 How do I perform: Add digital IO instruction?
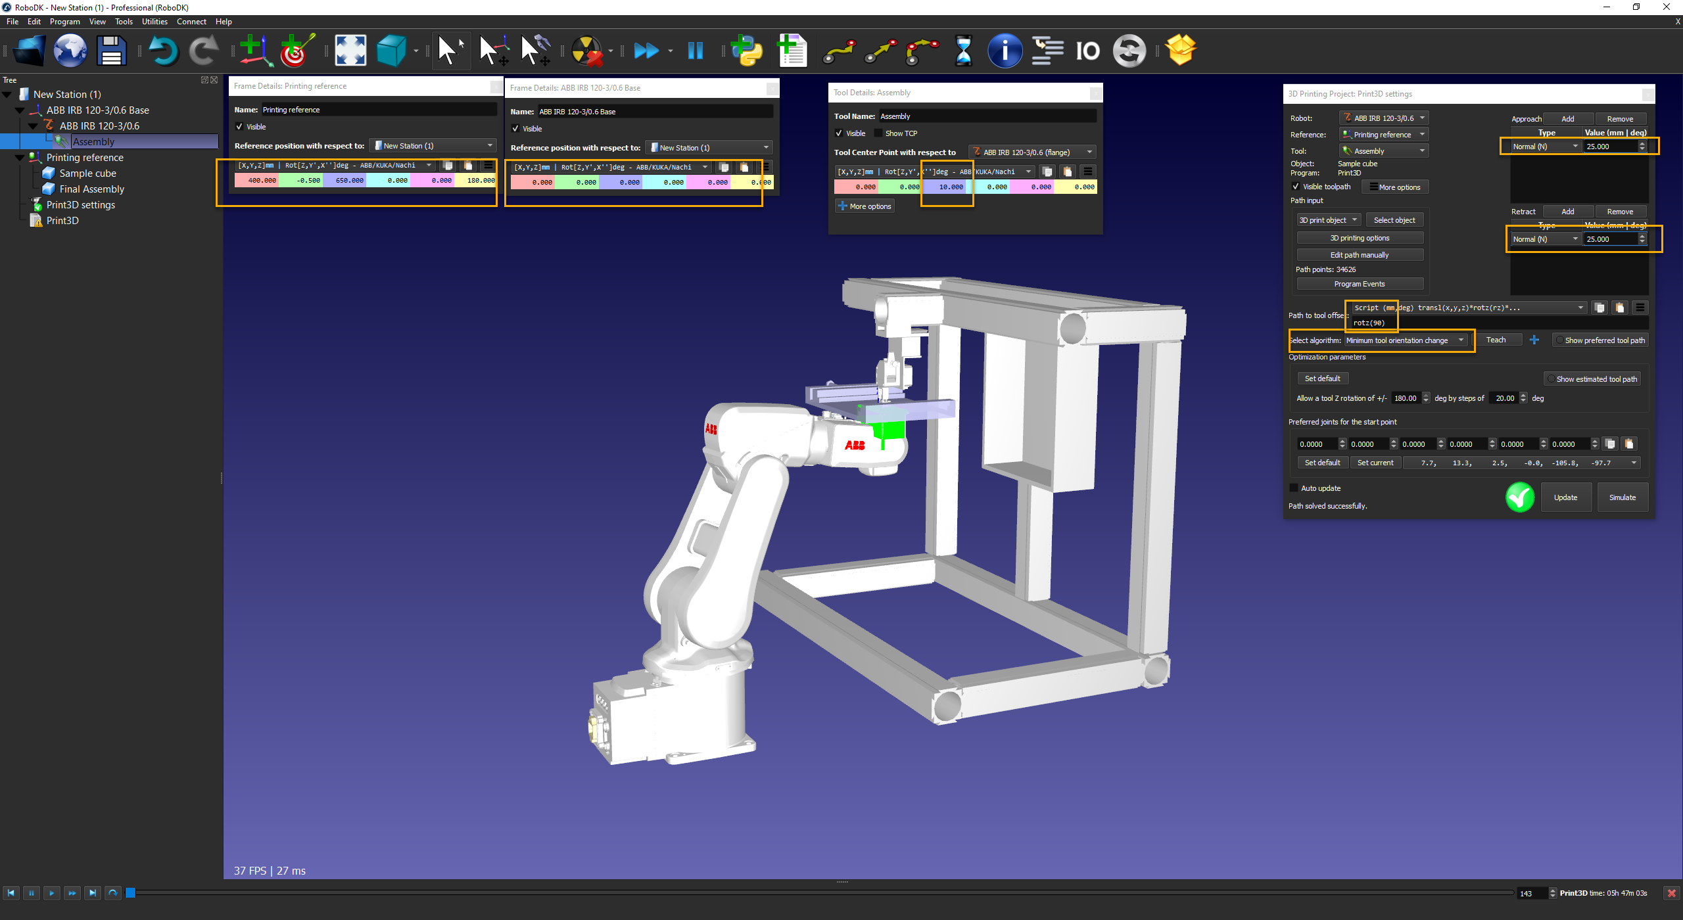tap(1087, 51)
